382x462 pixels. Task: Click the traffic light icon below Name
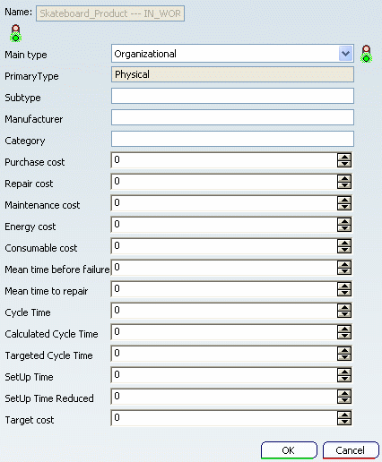click(15, 33)
